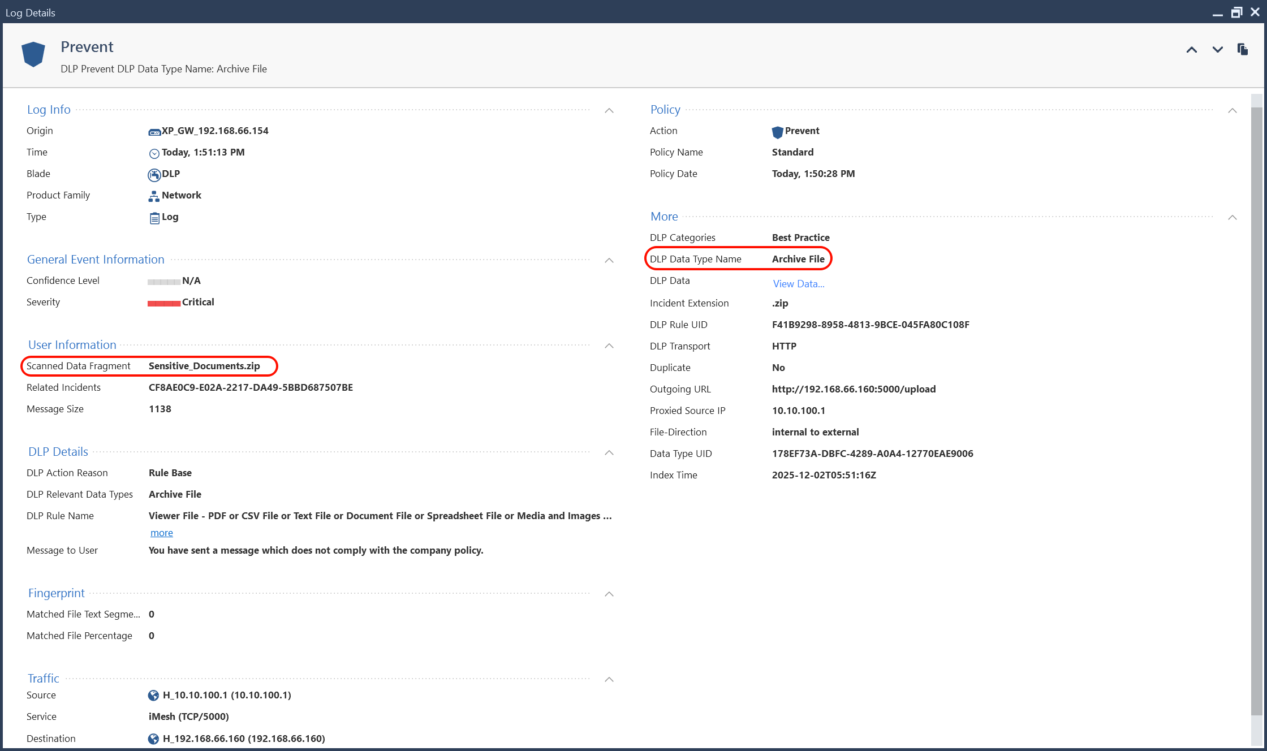Screen dimensions: 1267x751
Task: Restore the Log Details window size
Action: coord(1236,12)
